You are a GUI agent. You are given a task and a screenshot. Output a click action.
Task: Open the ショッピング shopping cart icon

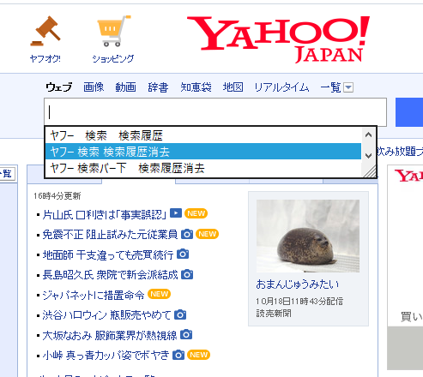click(113, 31)
